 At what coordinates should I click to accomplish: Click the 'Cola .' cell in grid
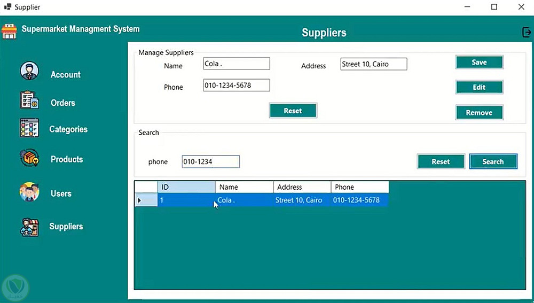click(x=244, y=200)
